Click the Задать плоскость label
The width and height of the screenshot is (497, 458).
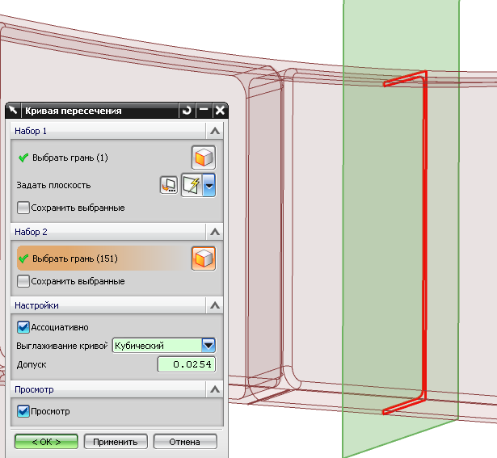(x=53, y=185)
